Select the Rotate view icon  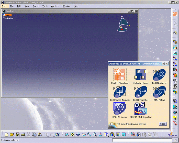pos(84,135)
